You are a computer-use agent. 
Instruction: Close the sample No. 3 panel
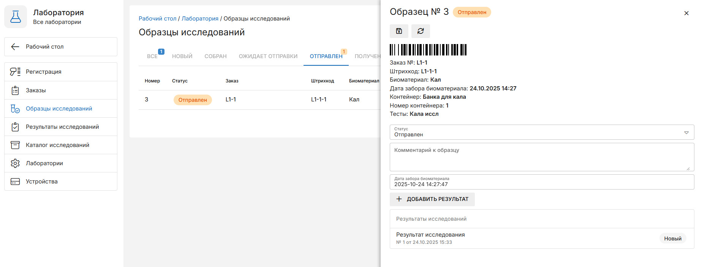point(686,13)
